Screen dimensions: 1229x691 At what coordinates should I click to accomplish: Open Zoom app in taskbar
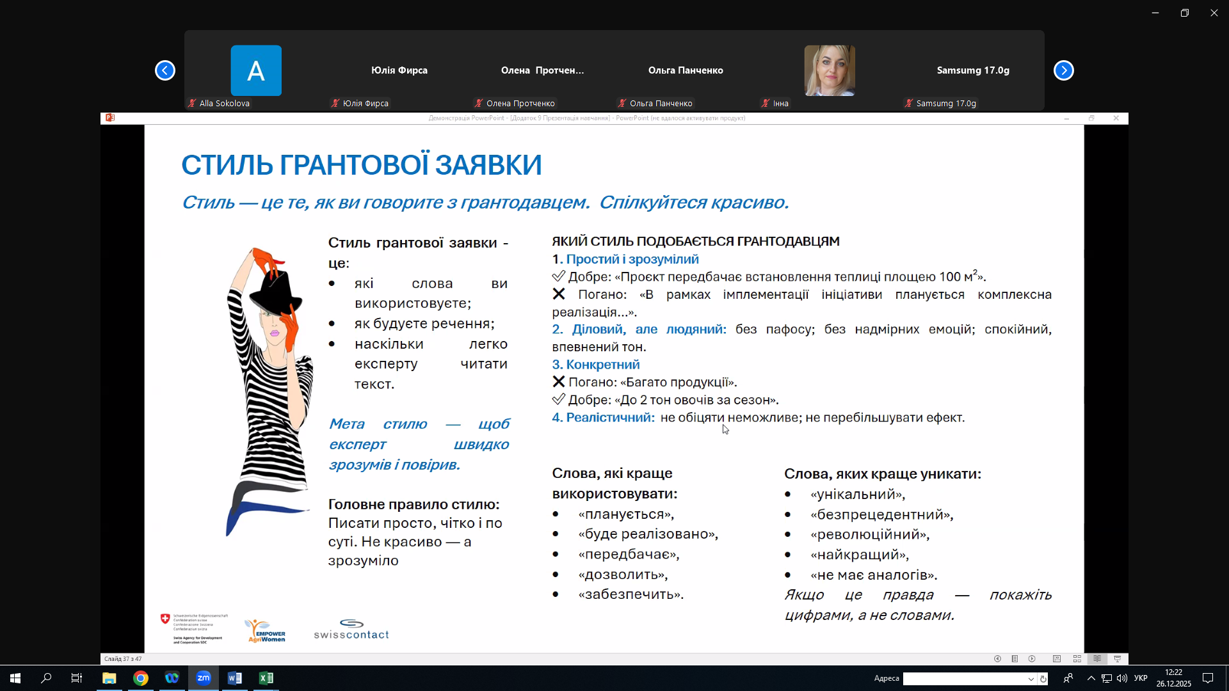[x=204, y=678]
